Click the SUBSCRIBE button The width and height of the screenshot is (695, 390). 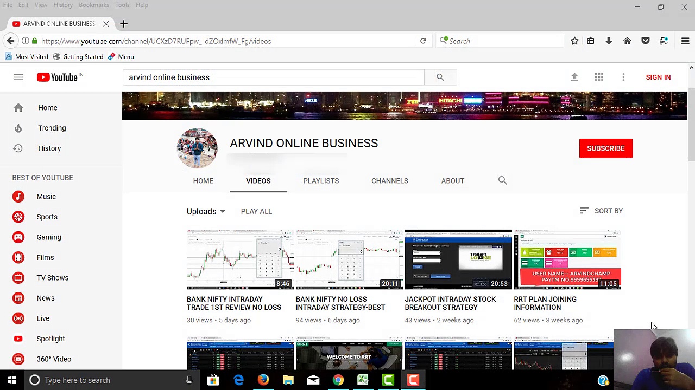point(606,148)
